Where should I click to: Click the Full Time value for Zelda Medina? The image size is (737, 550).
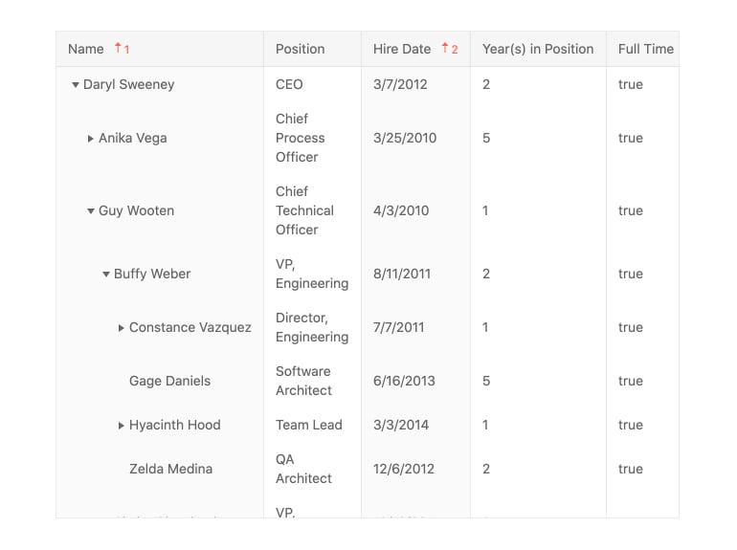631,470
